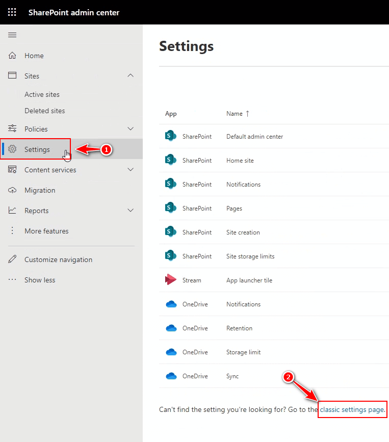
Task: Open Default admin center setting
Action: pyautogui.click(x=254, y=137)
